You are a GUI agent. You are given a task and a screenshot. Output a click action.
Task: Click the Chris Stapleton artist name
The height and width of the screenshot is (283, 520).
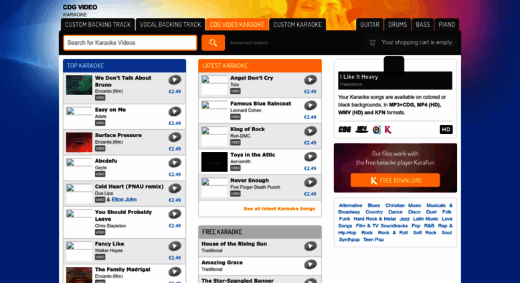coord(110,225)
